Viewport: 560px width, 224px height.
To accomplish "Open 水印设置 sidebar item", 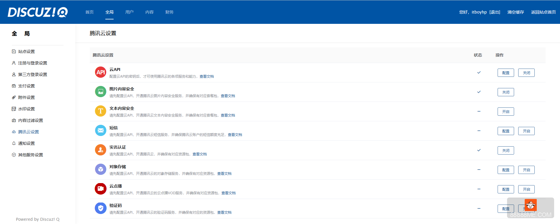I will 26,109.
